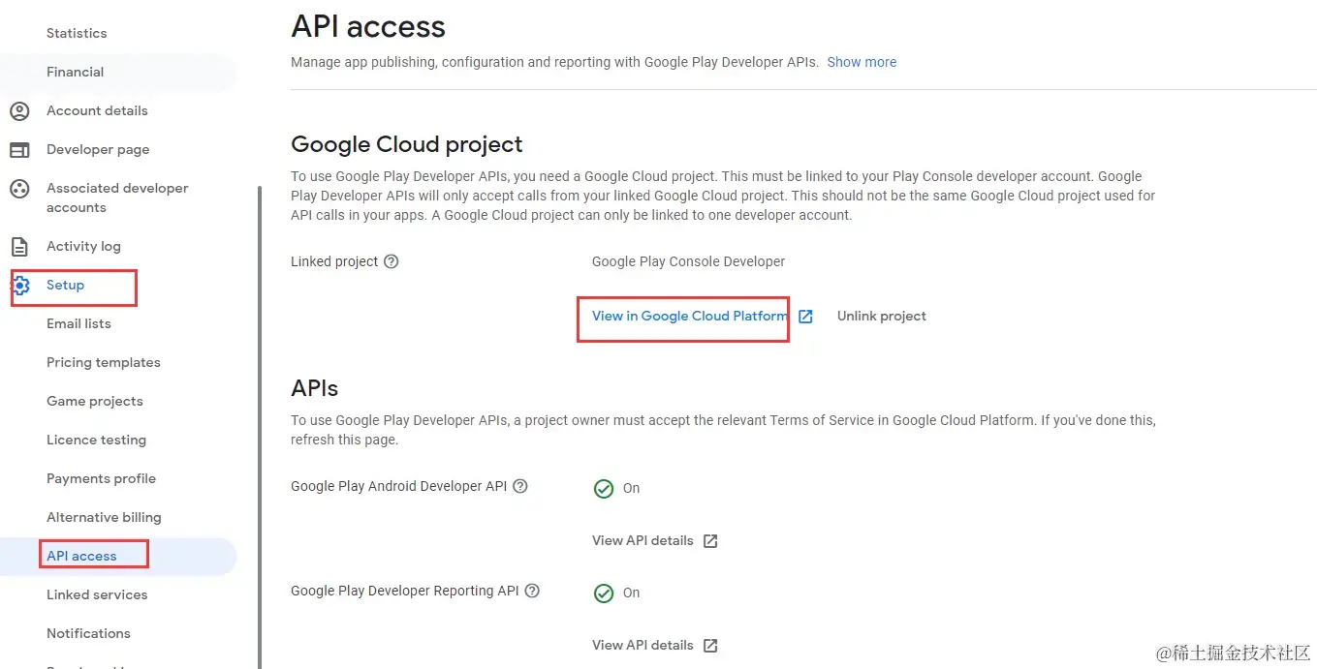Click the Developer page icon
The image size is (1317, 669).
(x=19, y=150)
